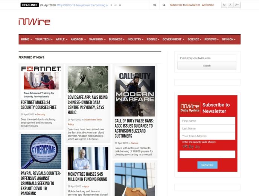Expand the BUSINESS menu

pos(116,39)
